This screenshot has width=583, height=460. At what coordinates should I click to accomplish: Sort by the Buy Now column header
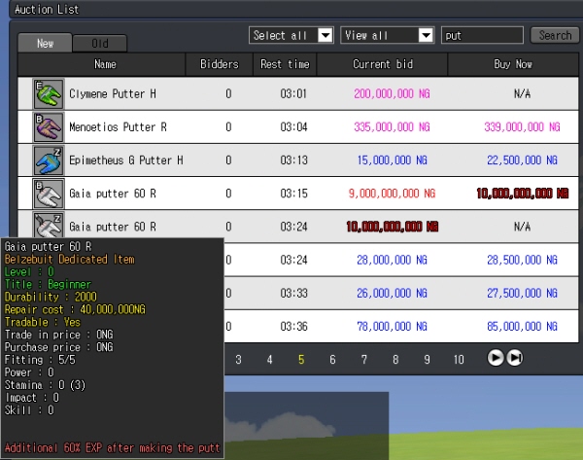click(x=513, y=64)
